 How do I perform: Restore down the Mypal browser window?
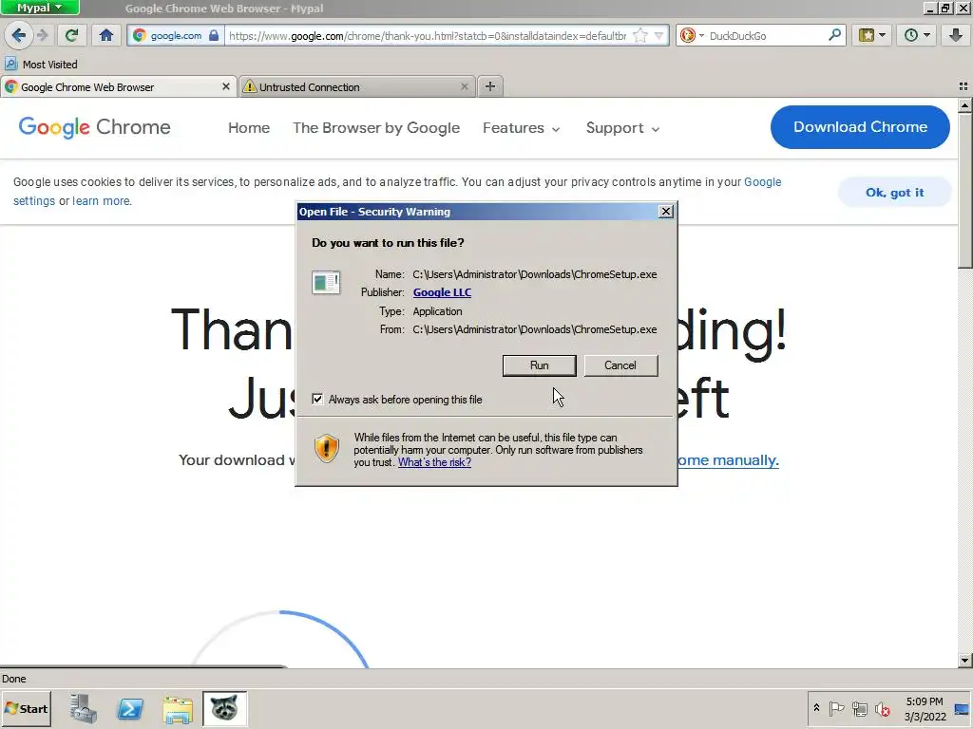click(945, 8)
